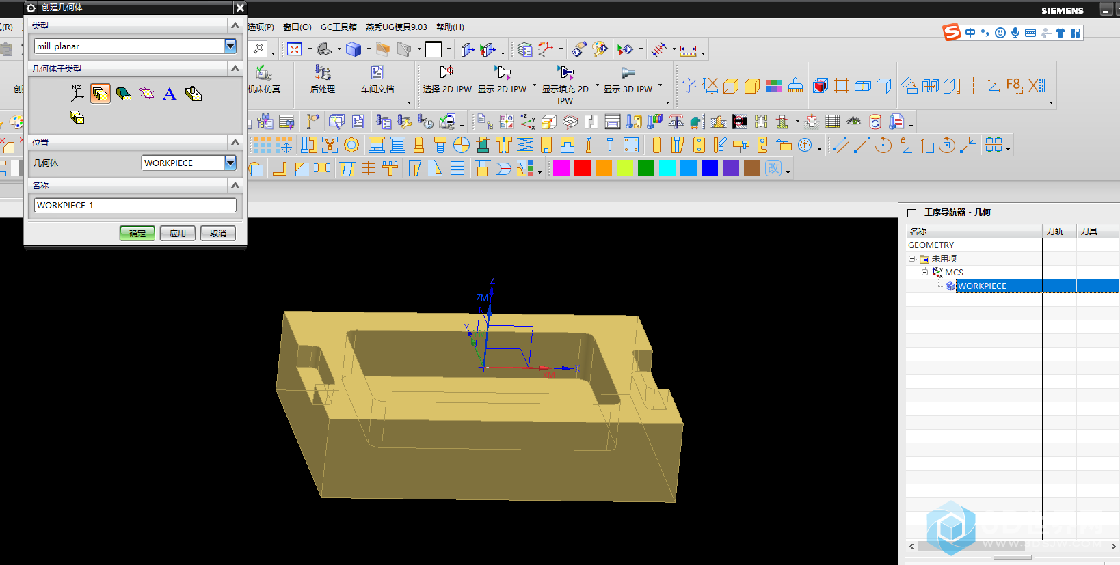1120x565 pixels.
Task: Click the gear-shaped mold tool icon
Action: pos(351,145)
